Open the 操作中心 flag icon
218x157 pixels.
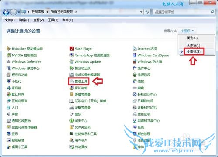tap(135, 68)
